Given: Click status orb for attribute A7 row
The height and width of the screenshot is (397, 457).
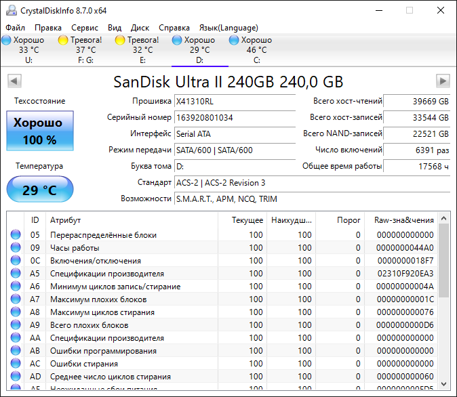Looking at the screenshot, I should [16, 299].
